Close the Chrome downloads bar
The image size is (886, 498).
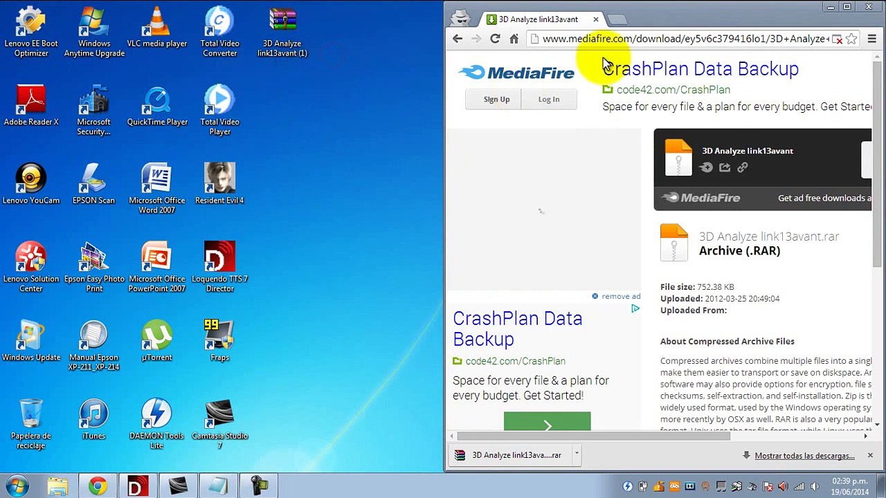870,455
